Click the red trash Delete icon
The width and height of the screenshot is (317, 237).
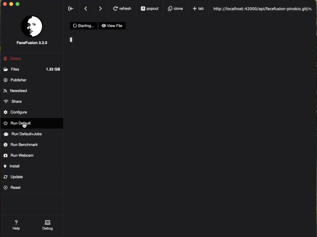[5, 58]
